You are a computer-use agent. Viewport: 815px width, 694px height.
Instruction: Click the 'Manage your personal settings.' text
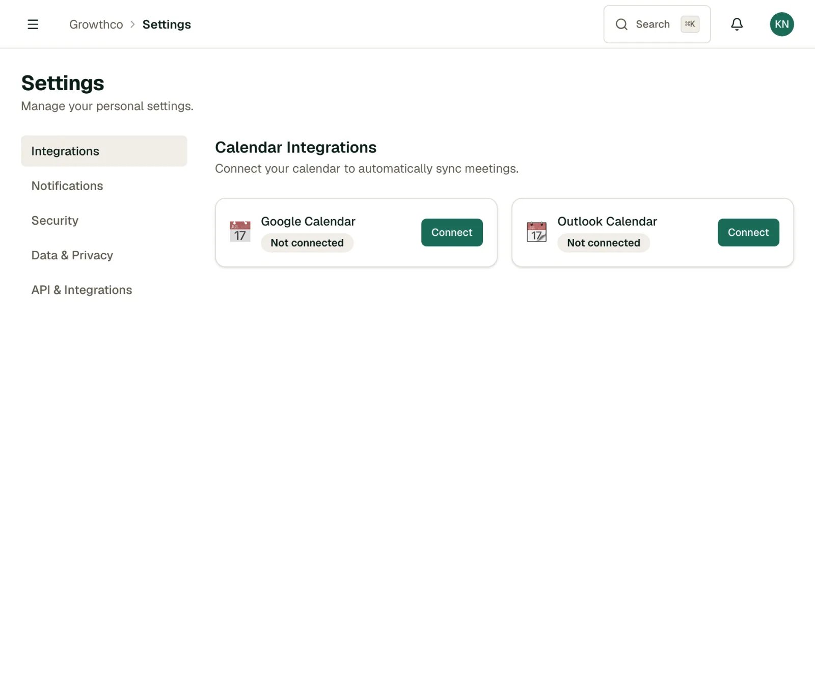click(107, 106)
